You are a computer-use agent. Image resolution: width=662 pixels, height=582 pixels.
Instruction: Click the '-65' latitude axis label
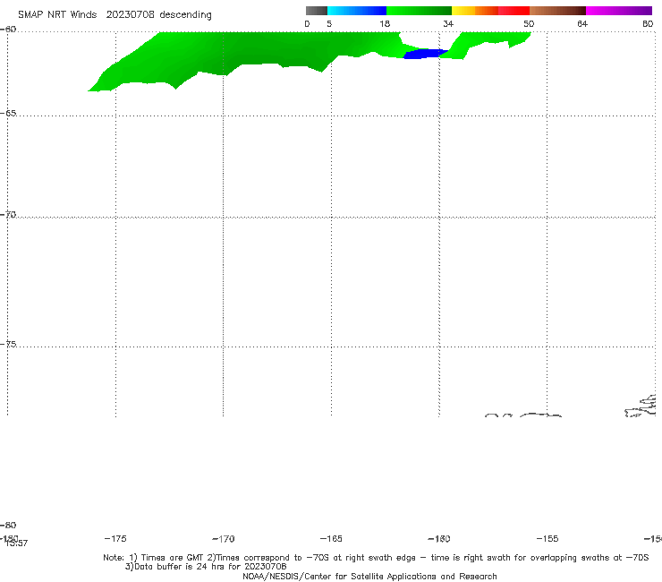click(x=8, y=114)
